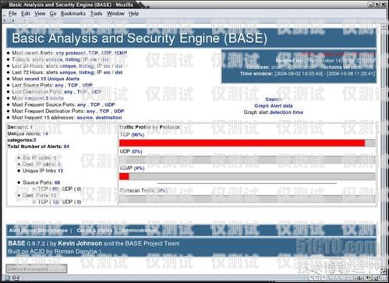The height and width of the screenshot is (283, 389).
Task: Click the red TCP traffic bar
Action: [242, 143]
